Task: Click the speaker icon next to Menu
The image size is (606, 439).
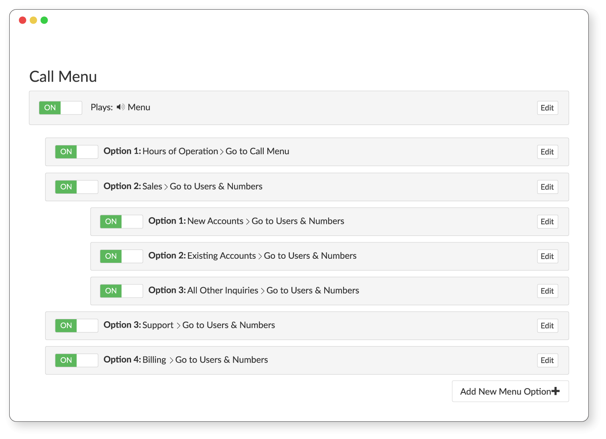Action: [121, 107]
